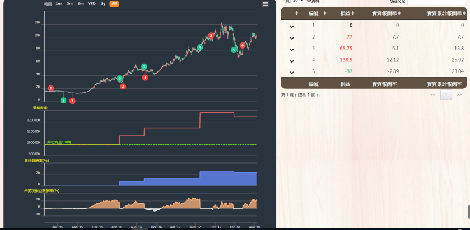Click the next page >> link
The width and height of the screenshot is (470, 230).
[460, 95]
